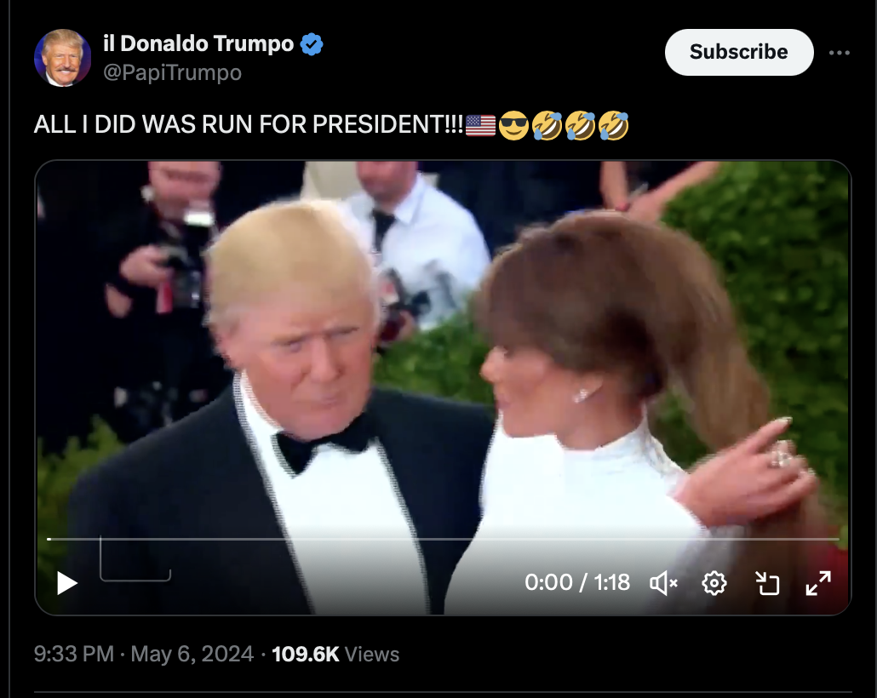Viewport: 877px width, 698px height.
Task: Pop out video to the miniplayer
Action: tap(767, 583)
